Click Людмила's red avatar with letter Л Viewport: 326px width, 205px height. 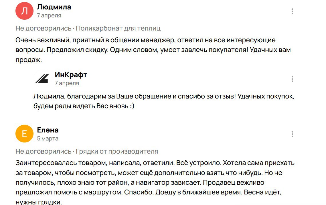pos(24,11)
